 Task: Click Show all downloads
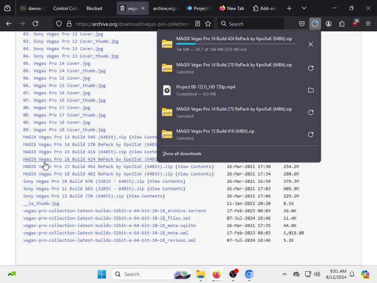click(x=182, y=154)
